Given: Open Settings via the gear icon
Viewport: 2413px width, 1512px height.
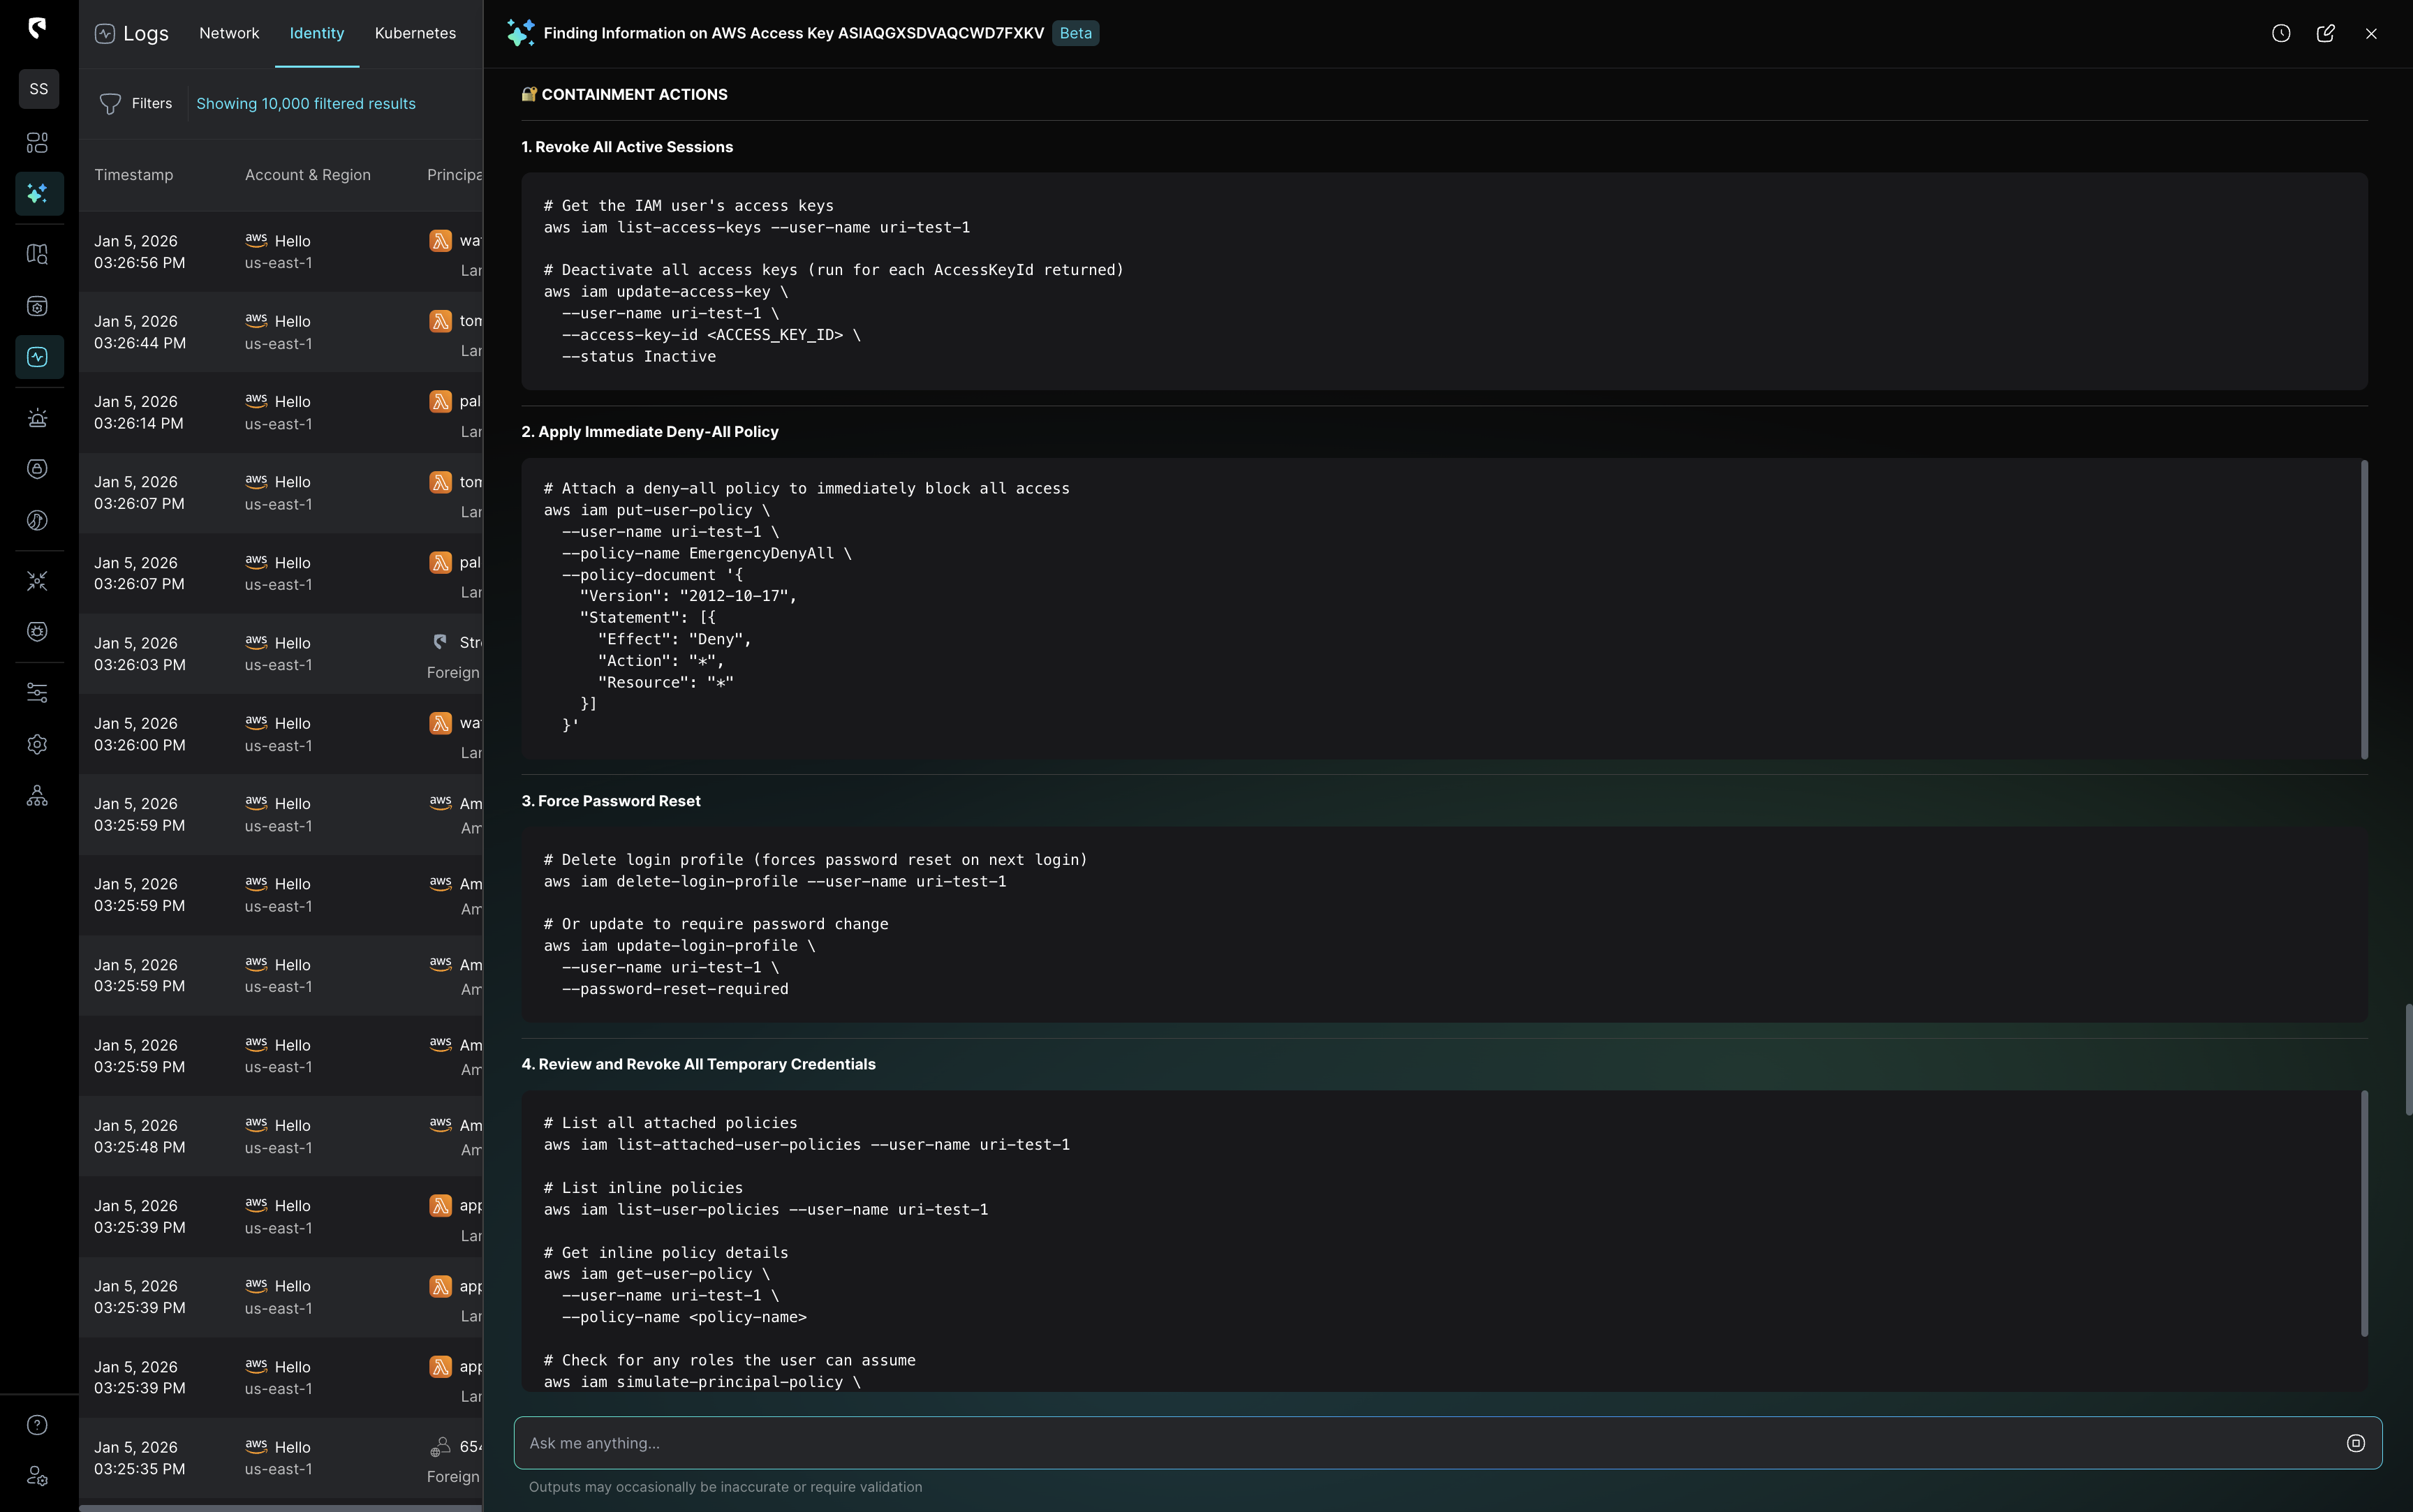Looking at the screenshot, I should 38,744.
